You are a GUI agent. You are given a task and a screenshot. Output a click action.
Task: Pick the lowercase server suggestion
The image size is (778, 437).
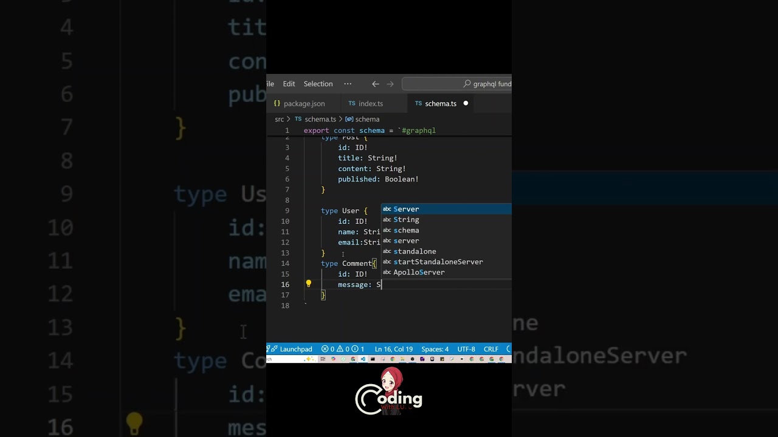click(x=446, y=241)
